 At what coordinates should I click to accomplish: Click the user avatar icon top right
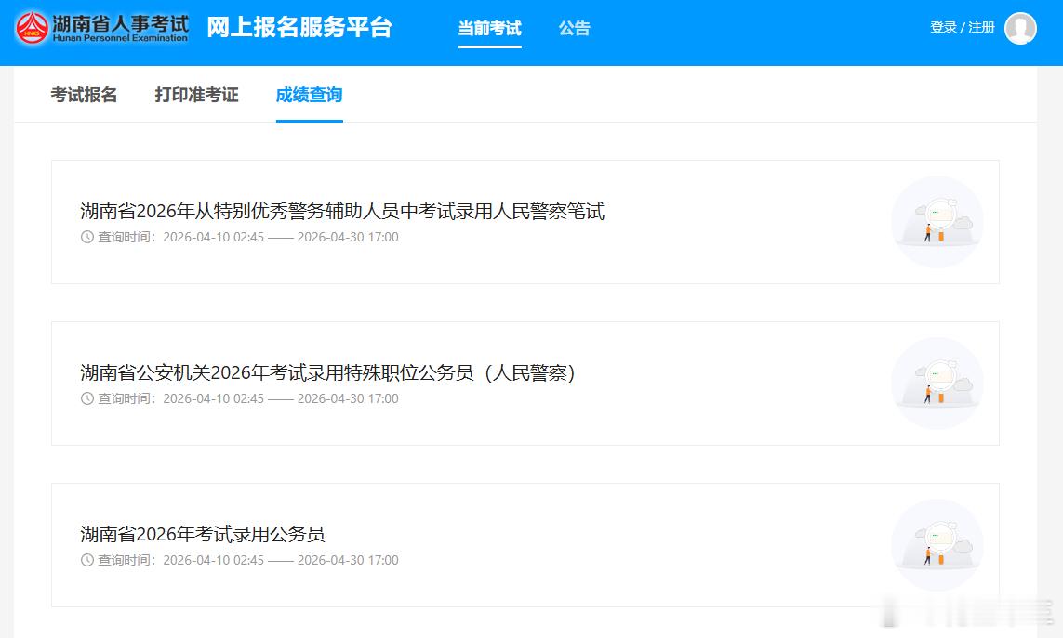[1020, 28]
